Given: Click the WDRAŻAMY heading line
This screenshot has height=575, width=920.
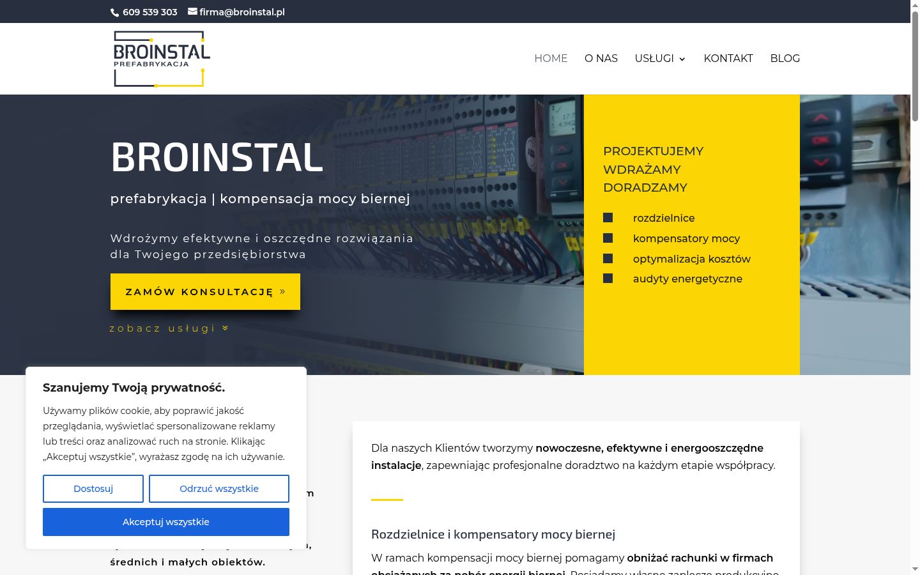Looking at the screenshot, I should point(642,169).
